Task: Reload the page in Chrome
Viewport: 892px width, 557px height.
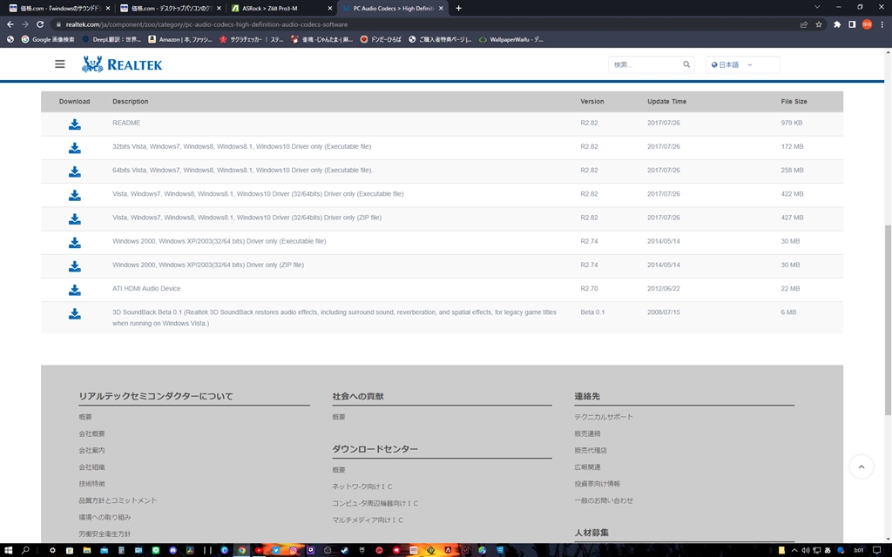Action: (40, 24)
